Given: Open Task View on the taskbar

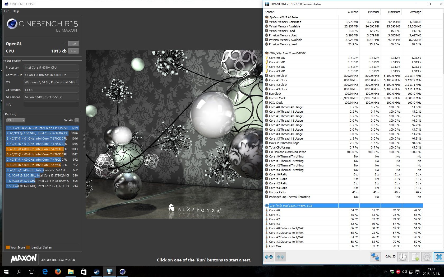Looking at the screenshot, I should pyautogui.click(x=32, y=271).
